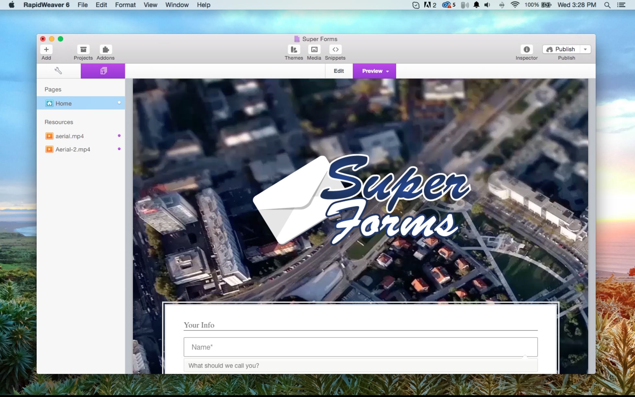The height and width of the screenshot is (397, 635).
Task: Click the notification bell icon
Action: tap(476, 5)
